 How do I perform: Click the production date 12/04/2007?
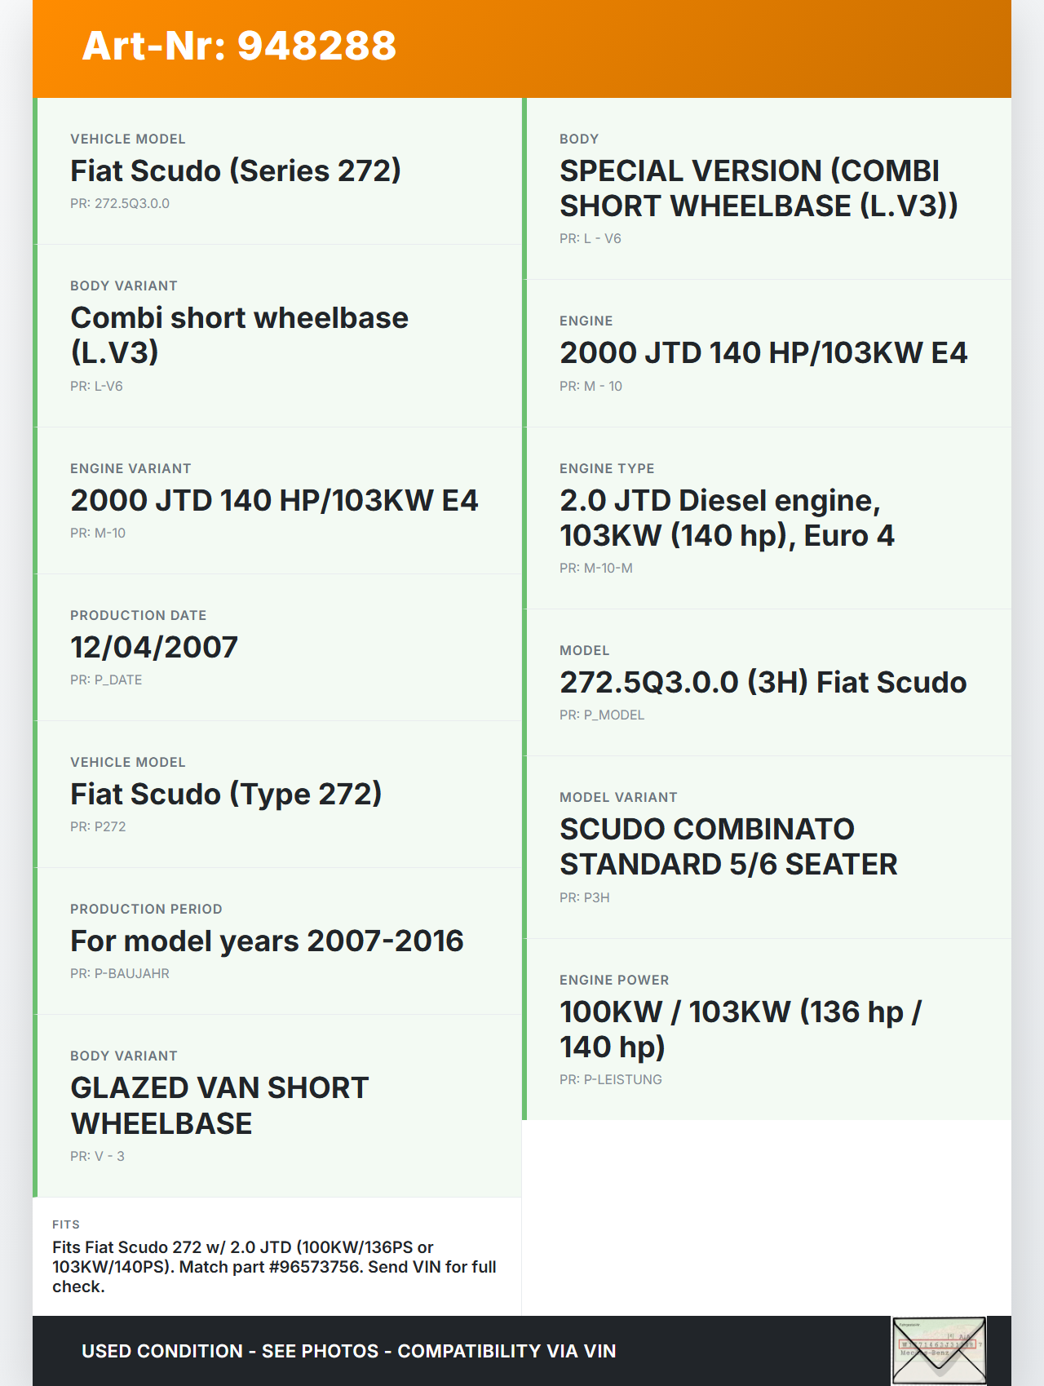coord(154,647)
